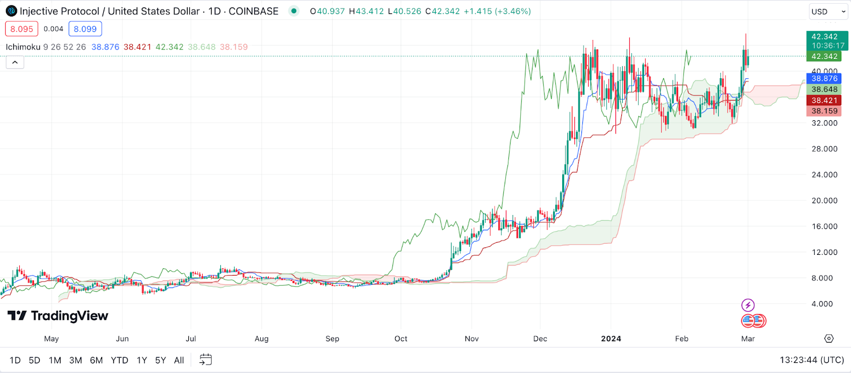Click the Ichimoku indicator label

point(23,47)
